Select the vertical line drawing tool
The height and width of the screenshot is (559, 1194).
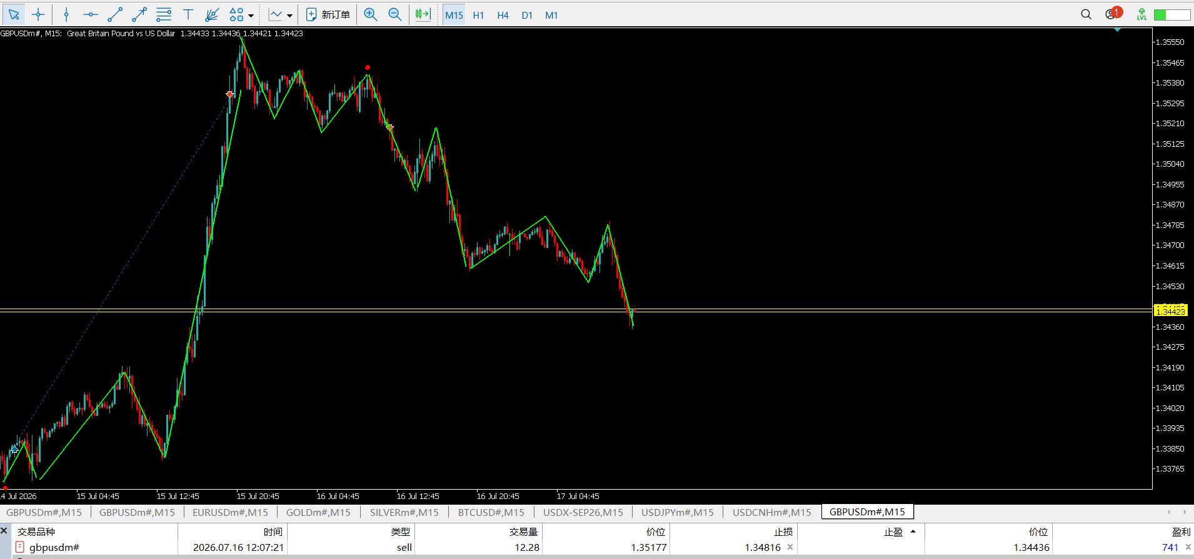click(x=66, y=14)
